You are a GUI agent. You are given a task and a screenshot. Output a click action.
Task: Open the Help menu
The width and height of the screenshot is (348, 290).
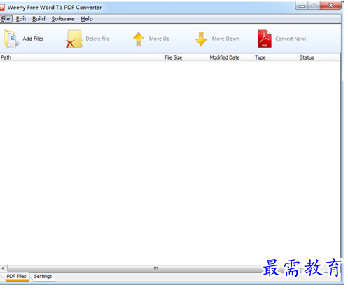[x=87, y=19]
